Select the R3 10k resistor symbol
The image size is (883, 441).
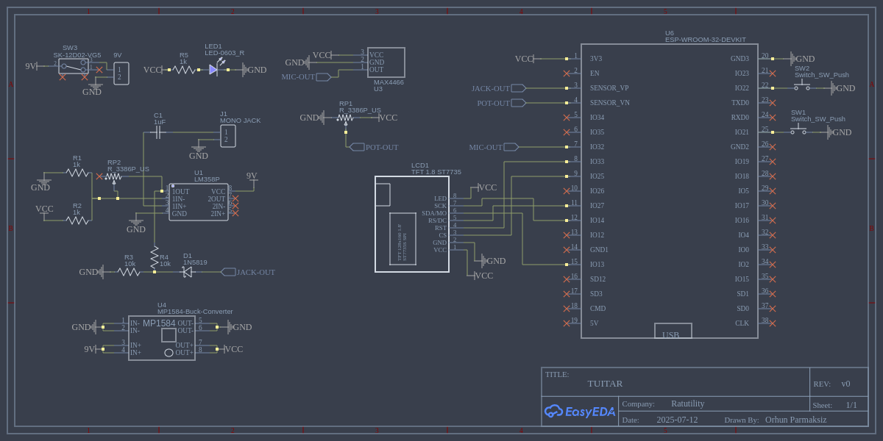point(129,272)
